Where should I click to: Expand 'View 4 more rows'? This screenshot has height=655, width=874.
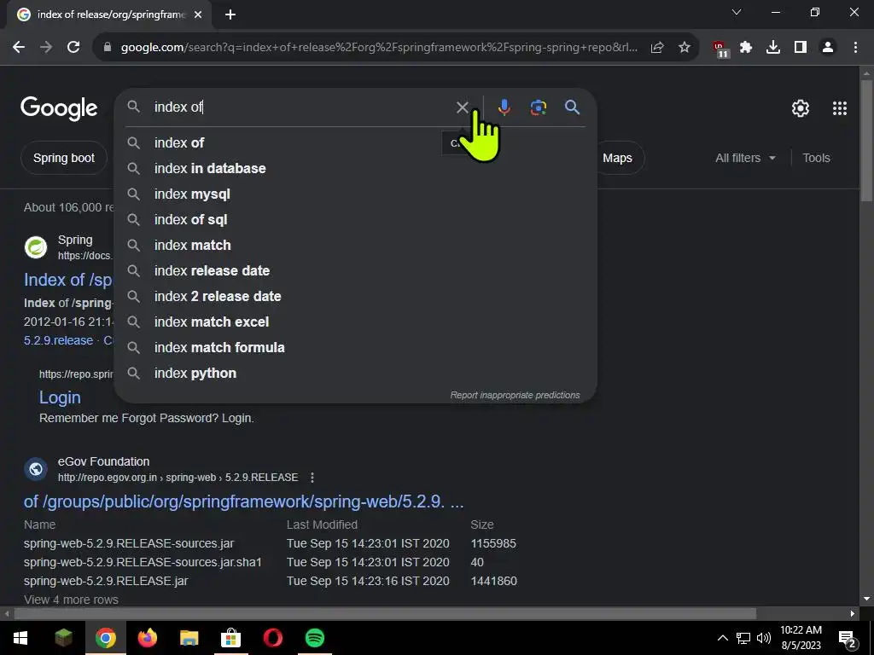[x=71, y=600]
